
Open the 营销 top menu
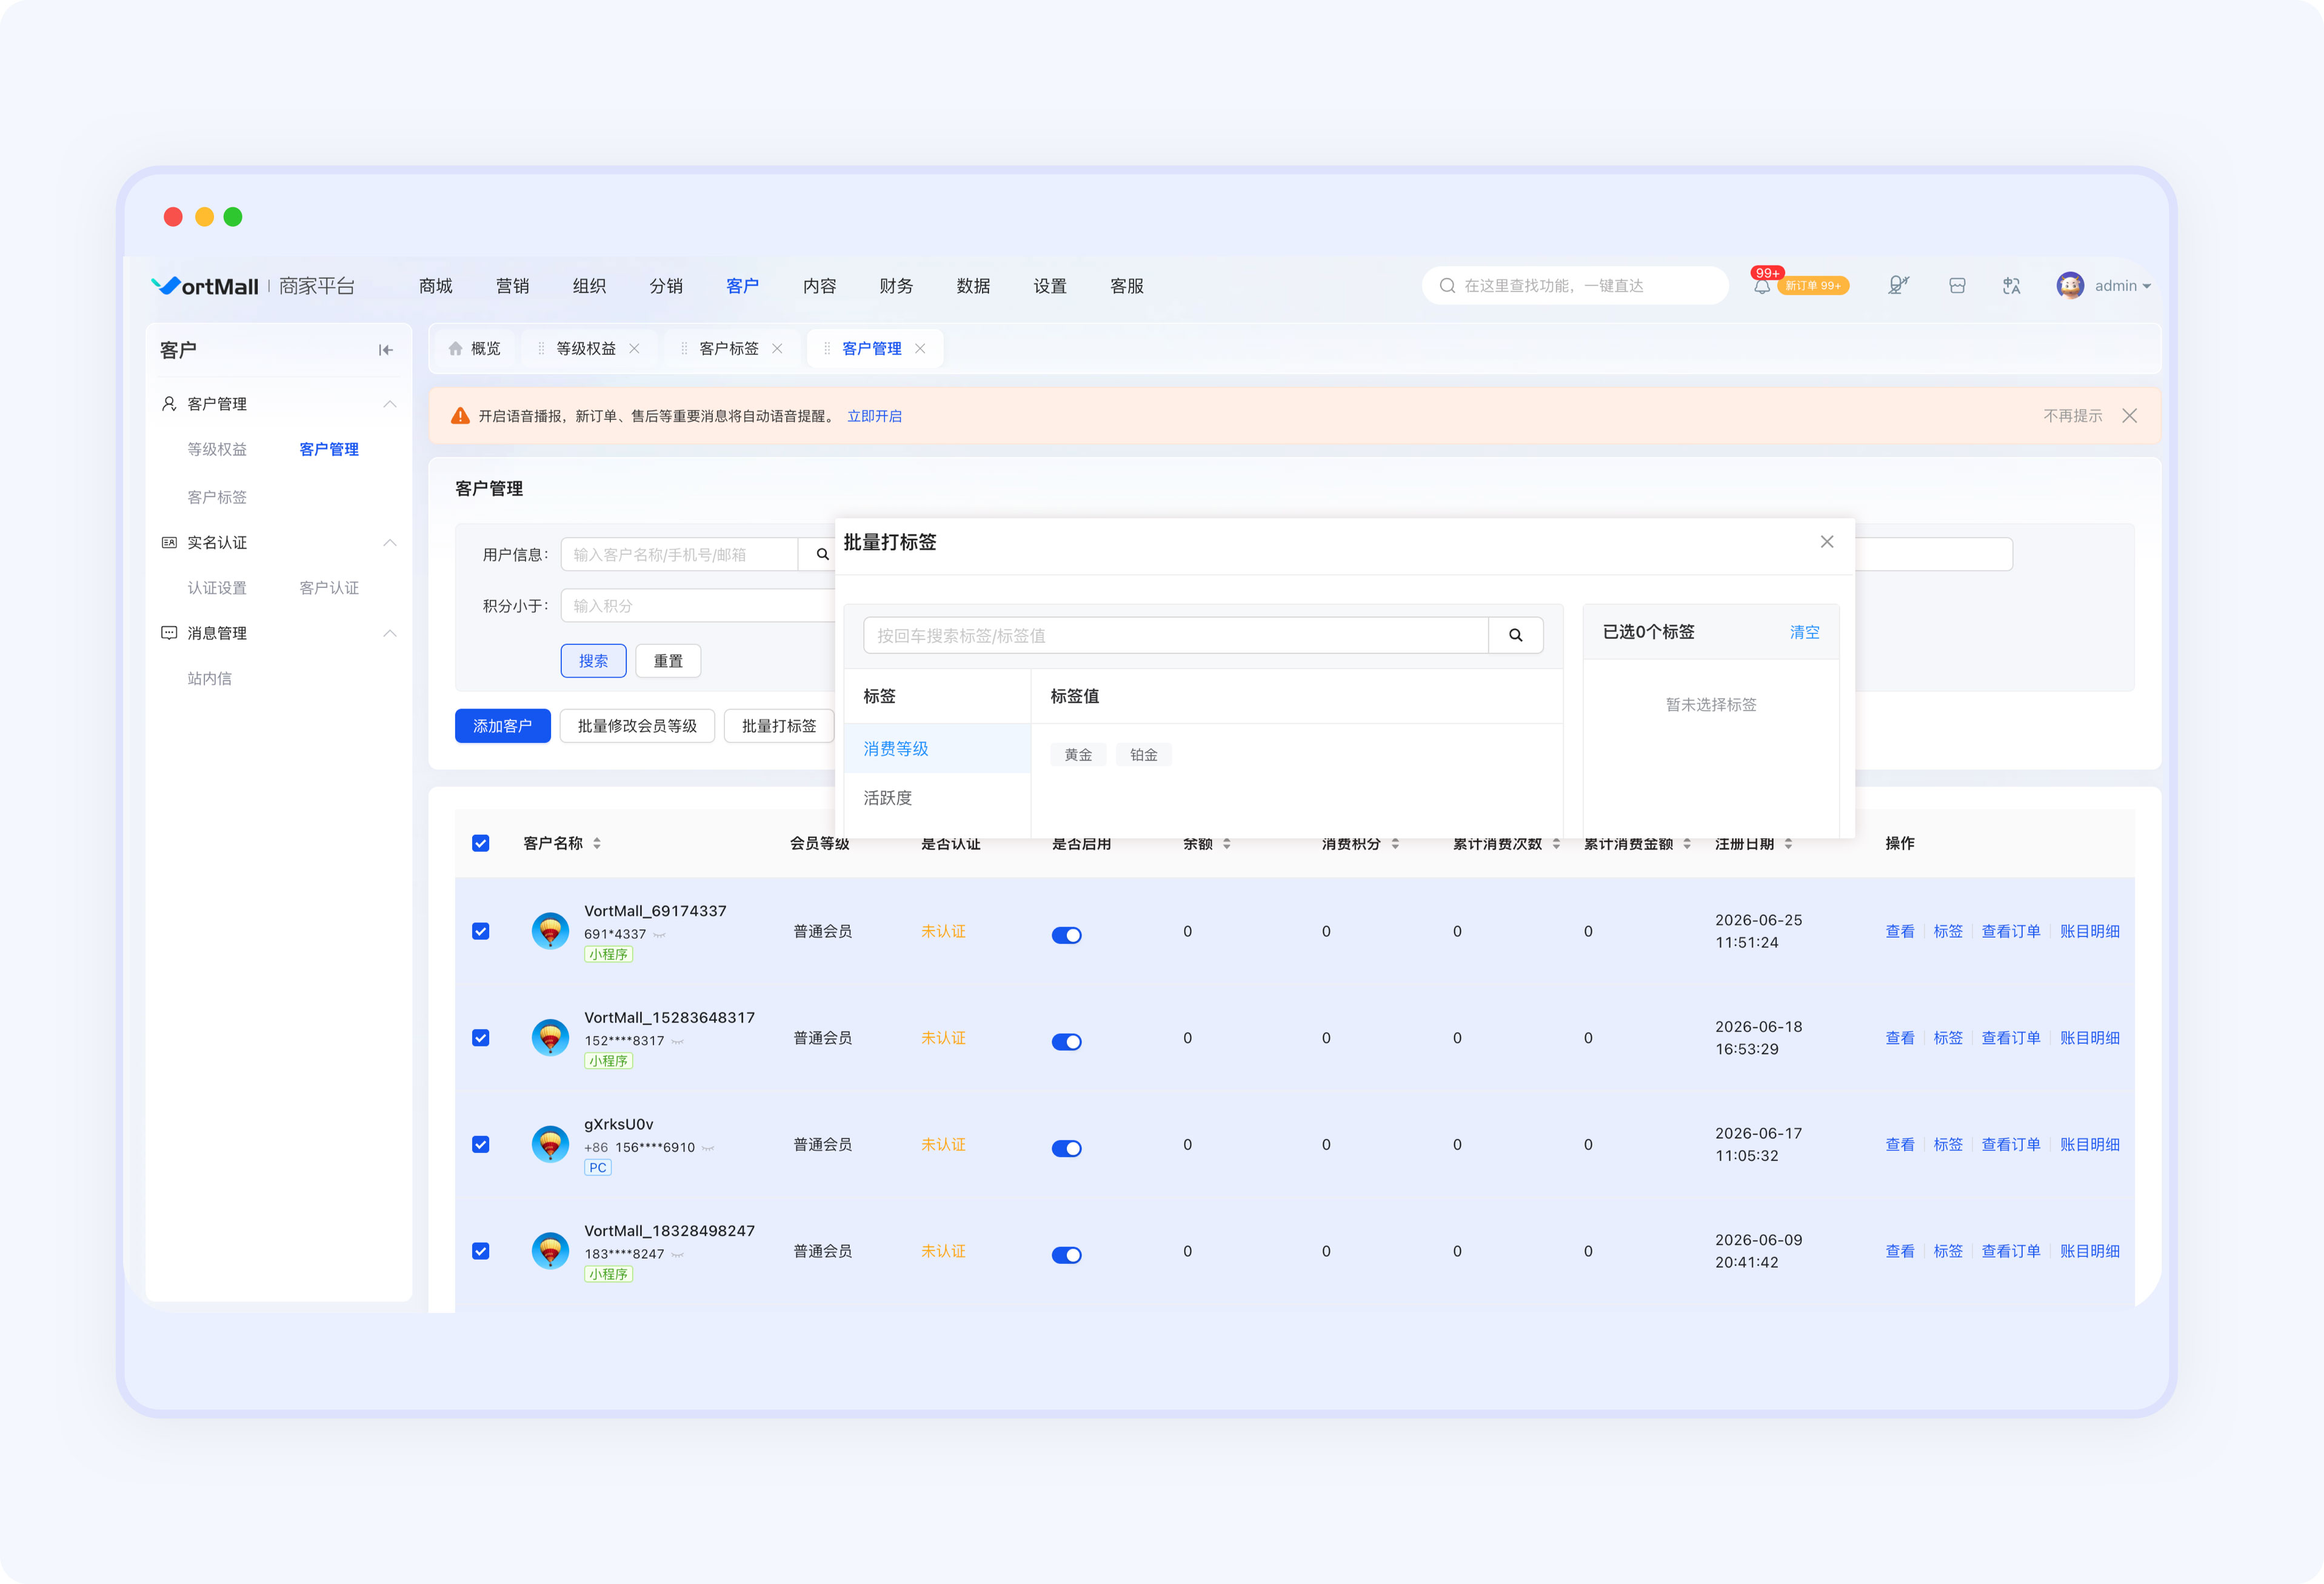[x=512, y=286]
